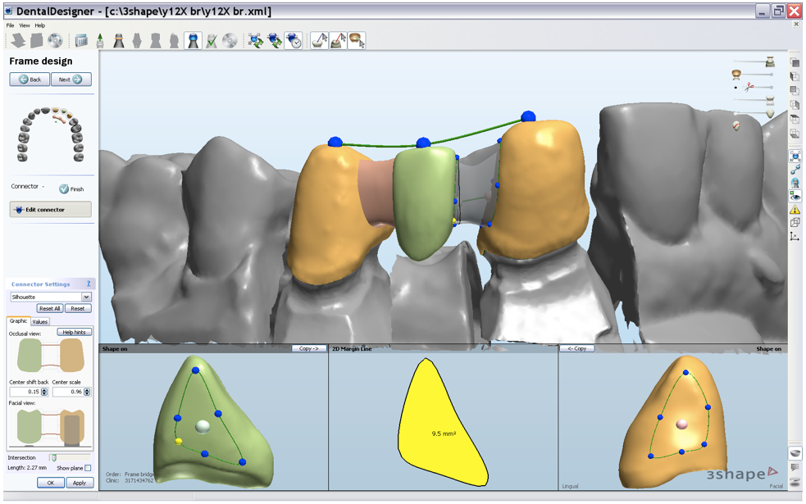
Task: Switch to the Values tab
Action: coord(40,321)
